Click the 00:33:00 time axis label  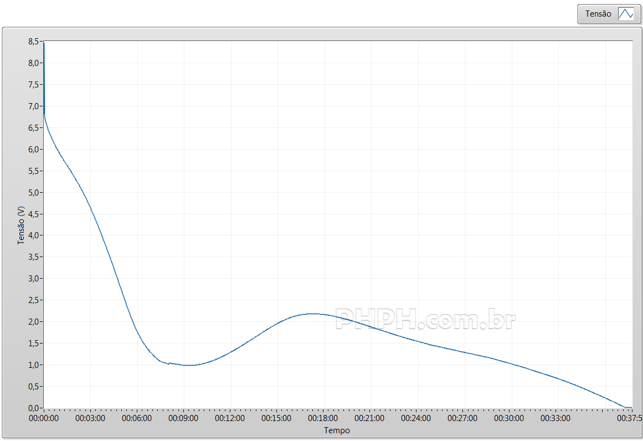pos(556,418)
